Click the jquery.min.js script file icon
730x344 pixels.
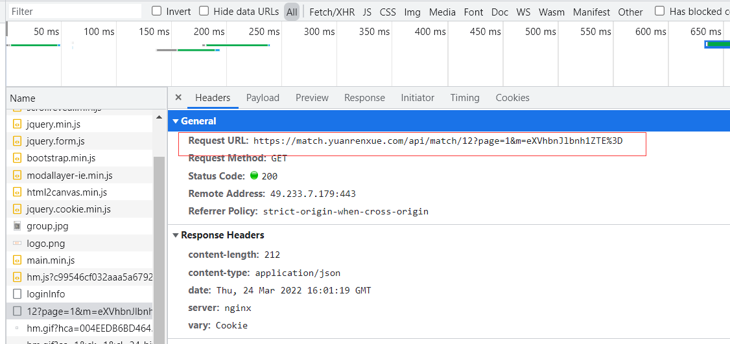[x=18, y=124]
